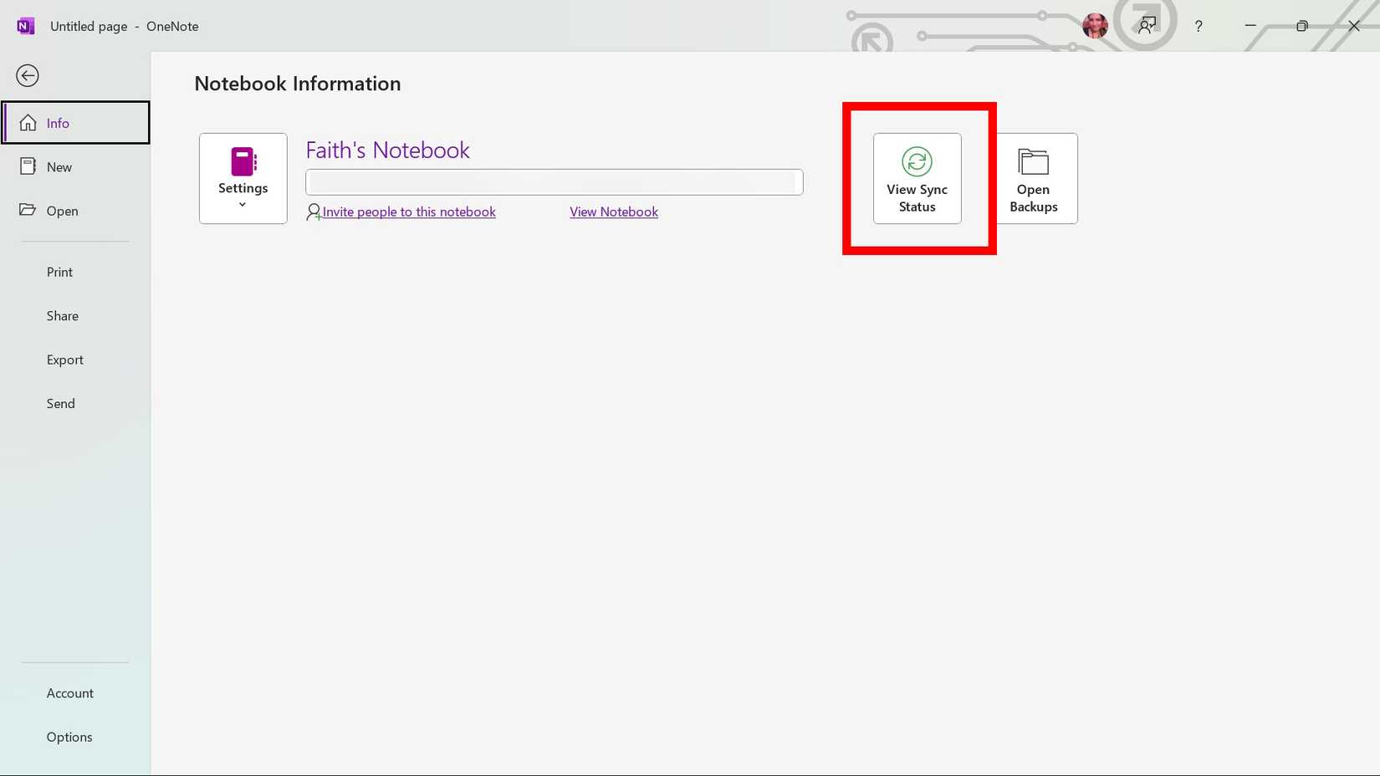Image resolution: width=1380 pixels, height=776 pixels.
Task: Go back using the circular back arrow
Action: point(28,75)
